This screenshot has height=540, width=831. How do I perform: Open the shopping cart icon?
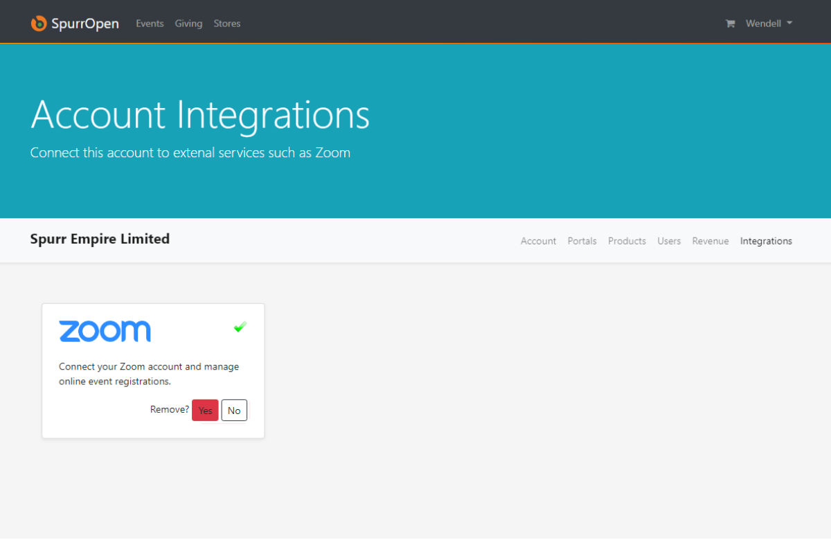tap(730, 24)
